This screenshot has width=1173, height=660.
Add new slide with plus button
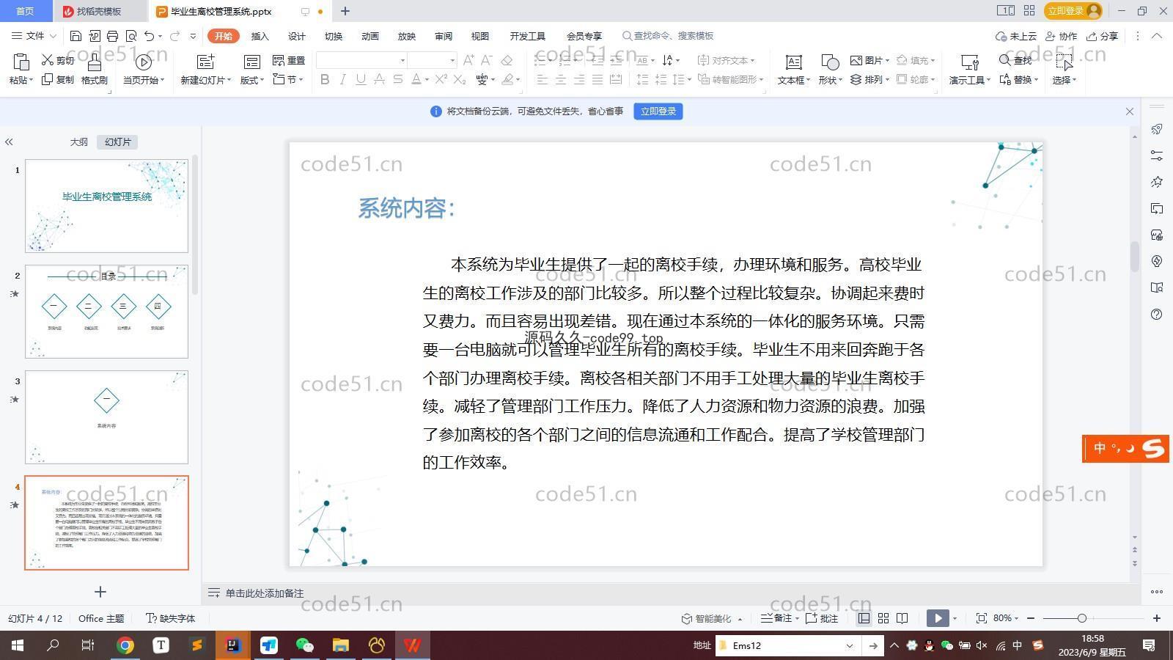pos(100,591)
